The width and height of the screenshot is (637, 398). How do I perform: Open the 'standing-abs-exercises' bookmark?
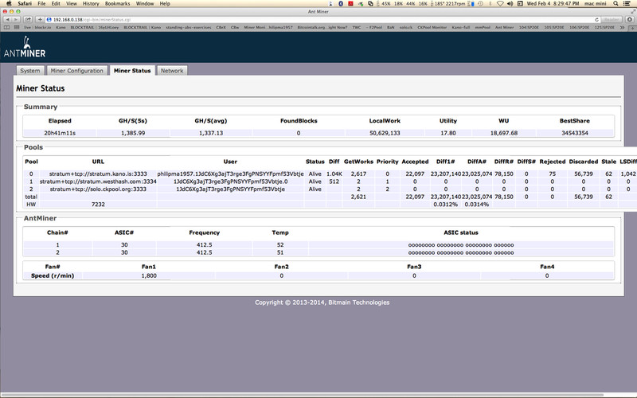189,27
